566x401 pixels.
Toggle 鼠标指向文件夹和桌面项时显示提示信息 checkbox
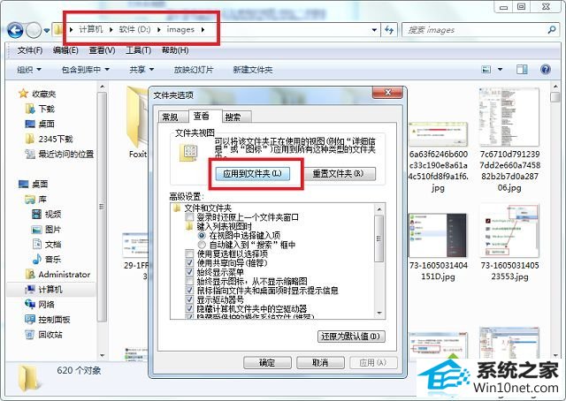coord(189,291)
